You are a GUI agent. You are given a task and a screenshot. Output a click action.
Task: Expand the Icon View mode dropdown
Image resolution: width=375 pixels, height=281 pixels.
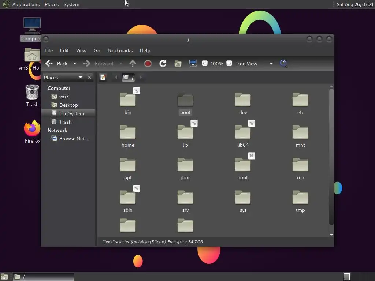271,64
